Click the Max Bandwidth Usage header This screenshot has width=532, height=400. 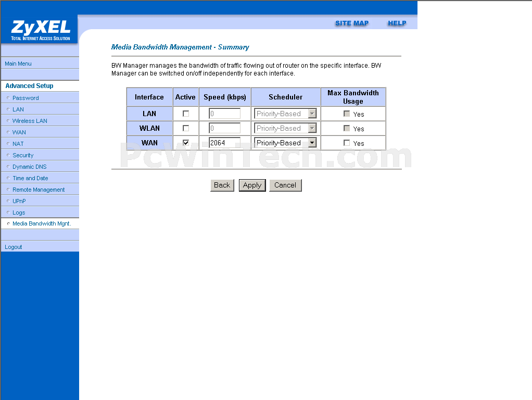353,97
